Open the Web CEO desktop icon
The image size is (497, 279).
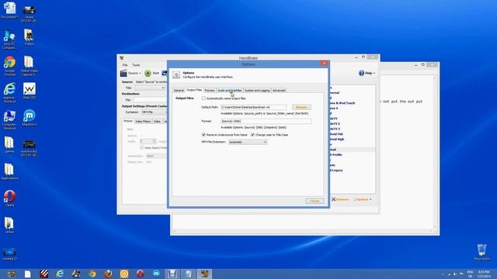click(x=30, y=91)
